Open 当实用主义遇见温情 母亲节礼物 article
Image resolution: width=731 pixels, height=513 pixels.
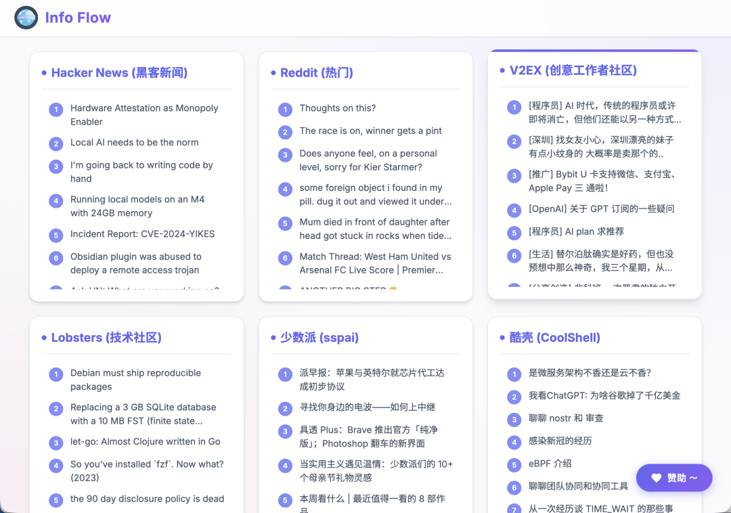[x=376, y=471]
